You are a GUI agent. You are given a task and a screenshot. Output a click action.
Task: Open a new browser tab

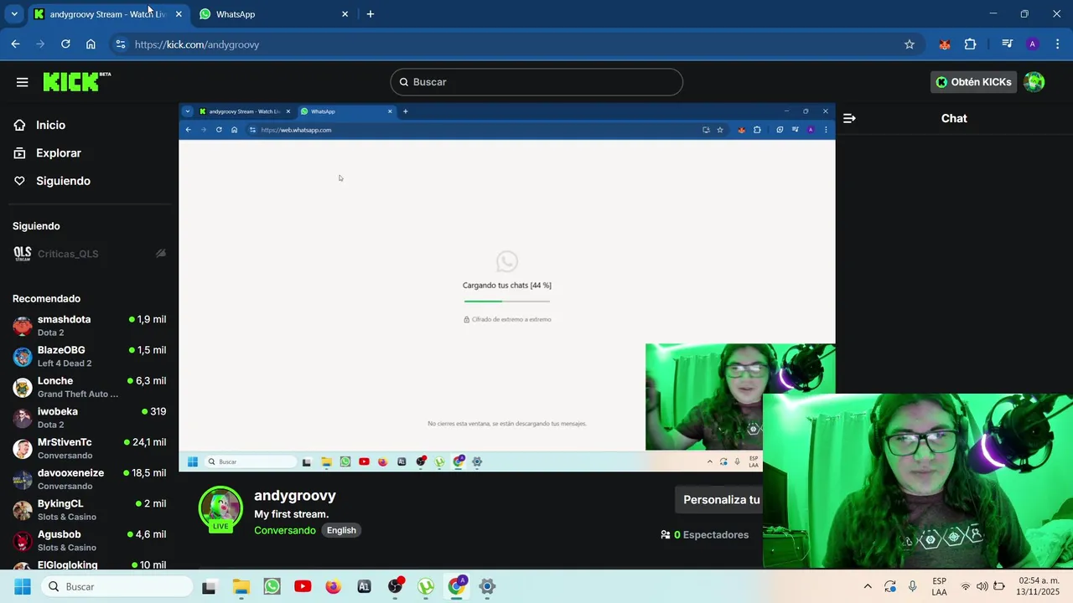[x=370, y=14]
